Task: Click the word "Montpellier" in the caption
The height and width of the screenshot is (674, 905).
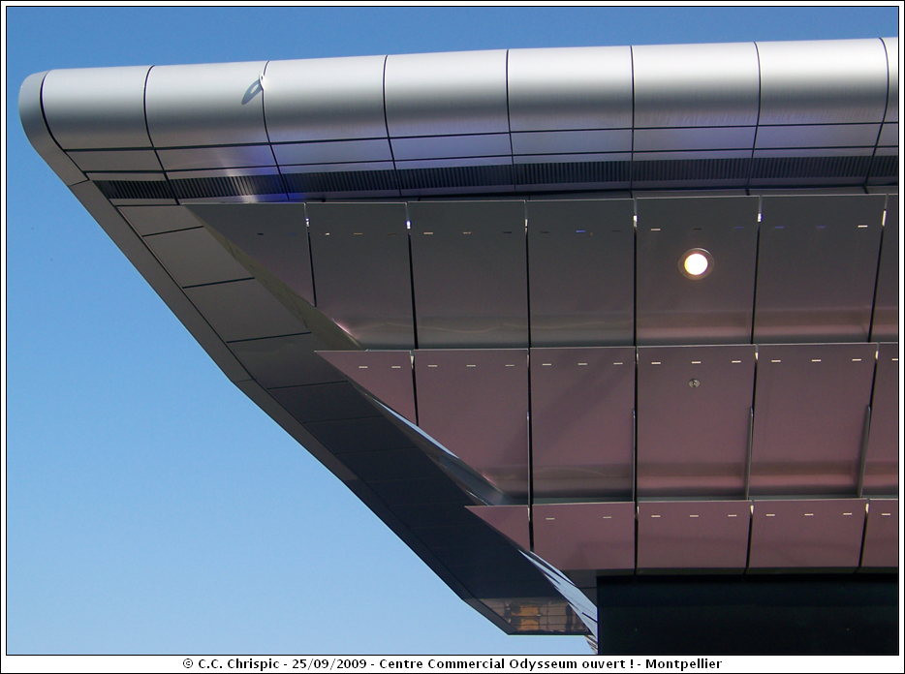Action: tap(684, 664)
